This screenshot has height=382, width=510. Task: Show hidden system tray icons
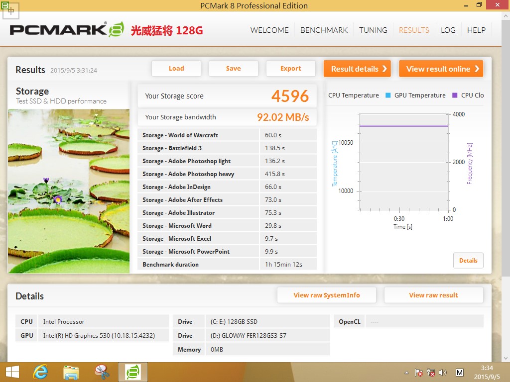tap(406, 373)
